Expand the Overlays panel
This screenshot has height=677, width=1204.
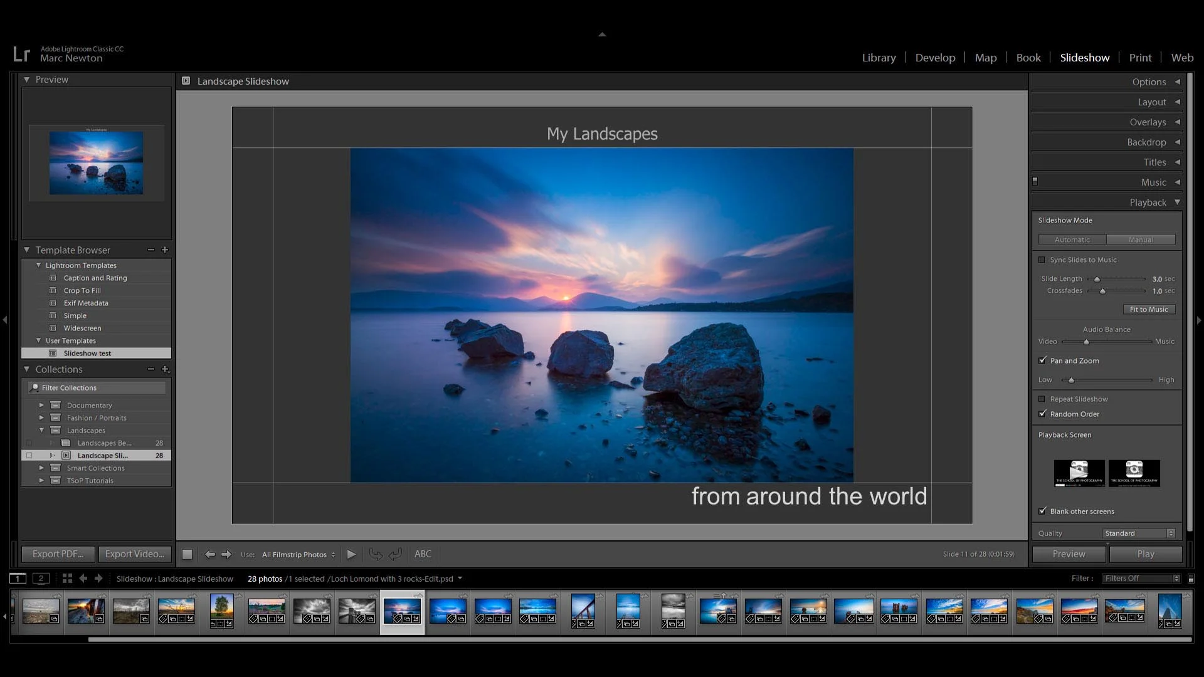click(1148, 122)
